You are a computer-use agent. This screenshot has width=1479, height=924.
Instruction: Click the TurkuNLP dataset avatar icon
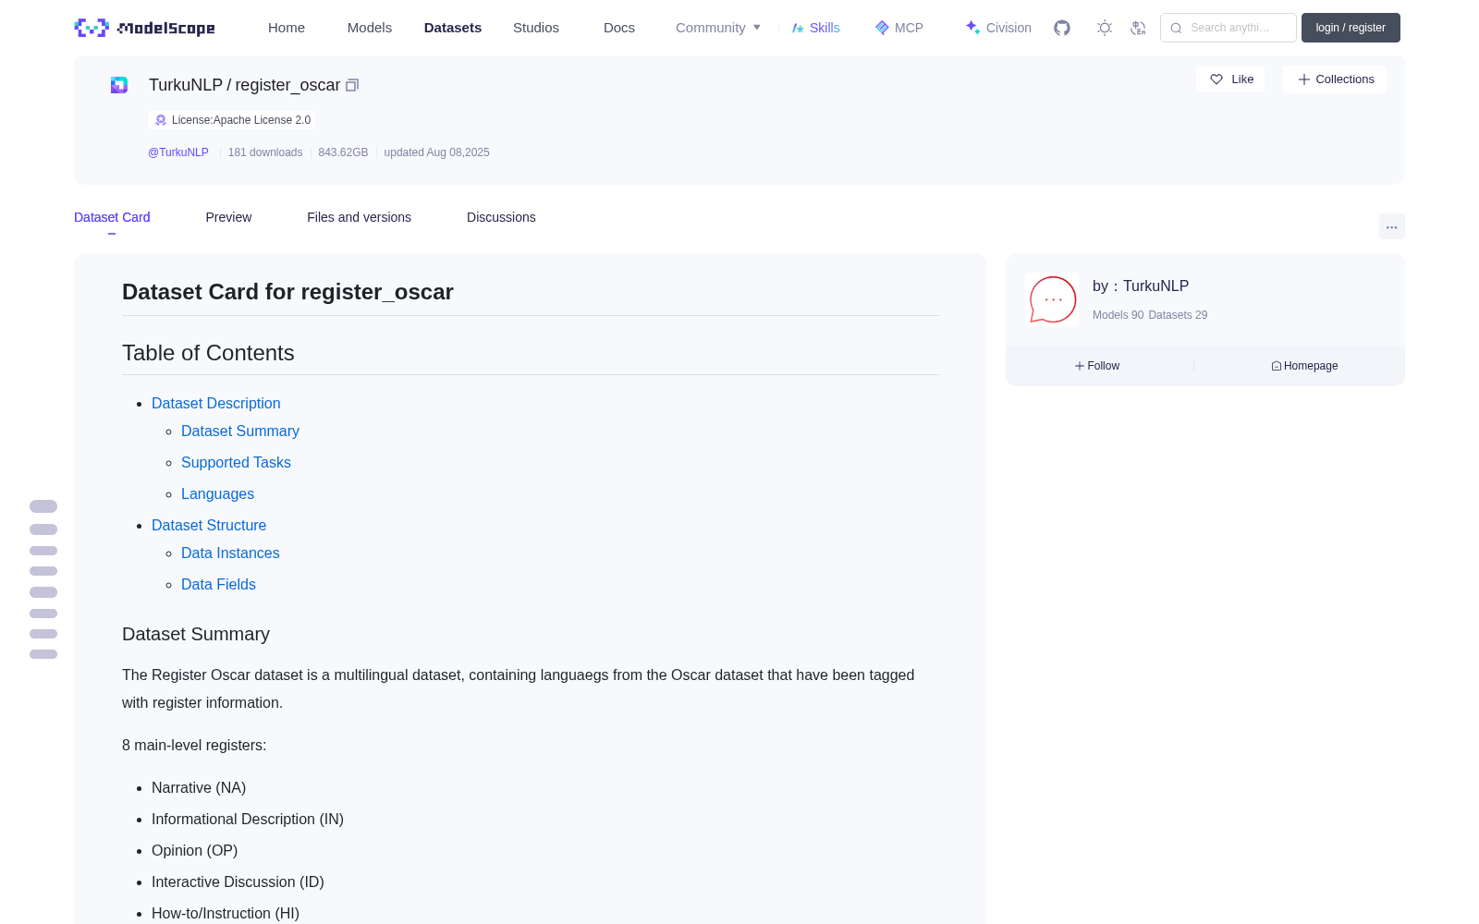point(119,85)
